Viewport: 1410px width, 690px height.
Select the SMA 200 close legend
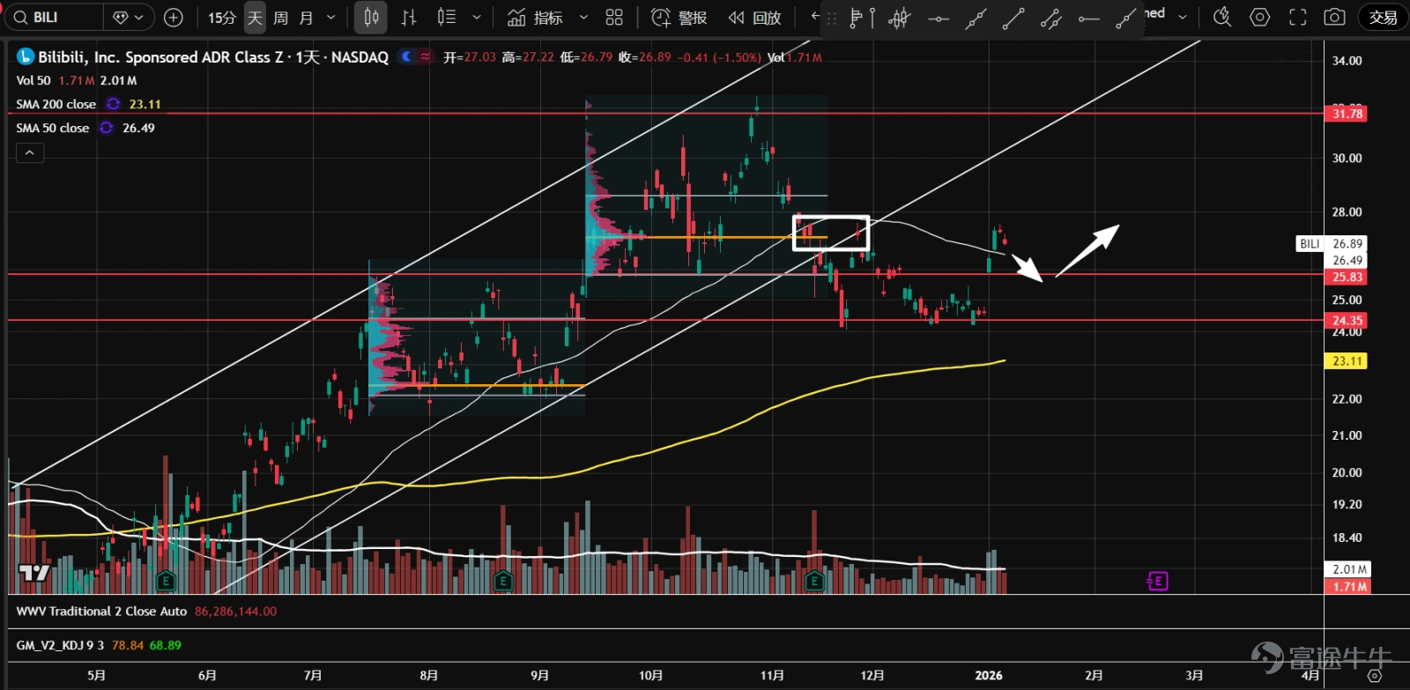[x=56, y=104]
